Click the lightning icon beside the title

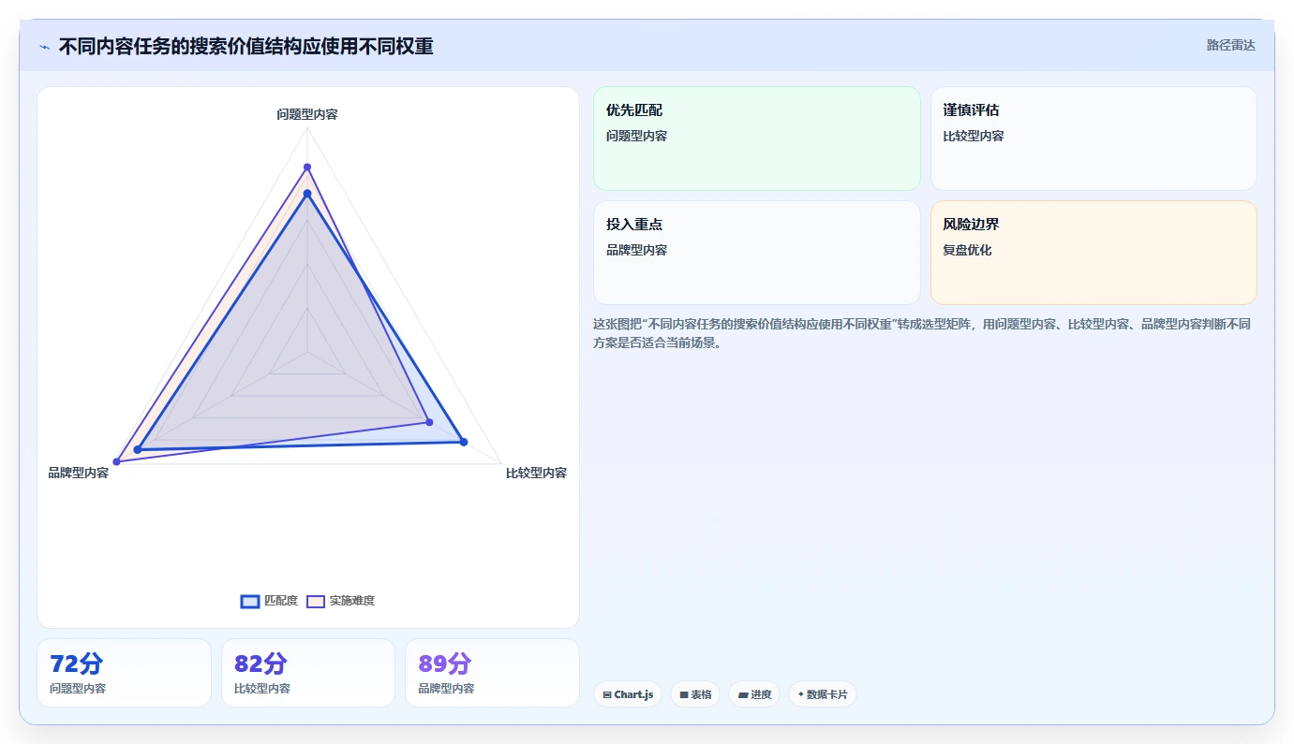(44, 47)
